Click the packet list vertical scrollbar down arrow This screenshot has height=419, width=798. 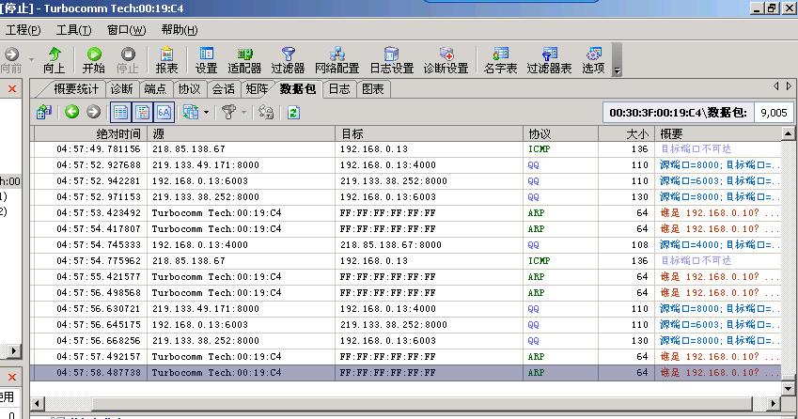click(x=788, y=389)
